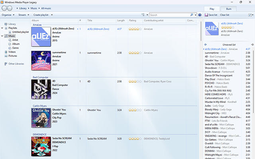Click the Bad Computer group header

tap(41, 77)
